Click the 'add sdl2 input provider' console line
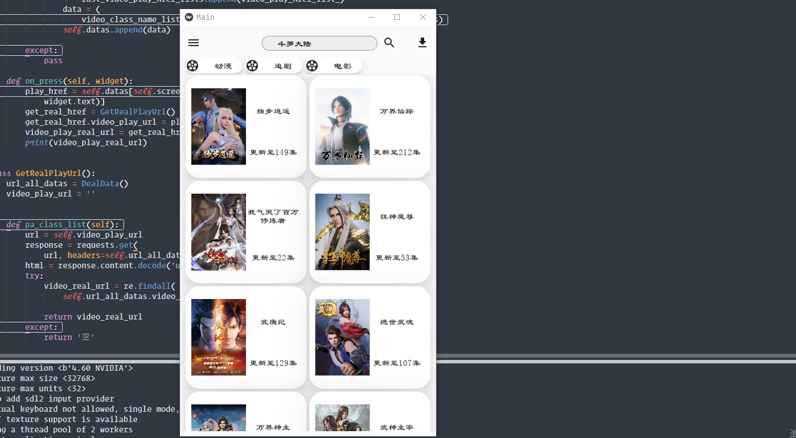Viewport: 796px width, 438px height. (57, 399)
